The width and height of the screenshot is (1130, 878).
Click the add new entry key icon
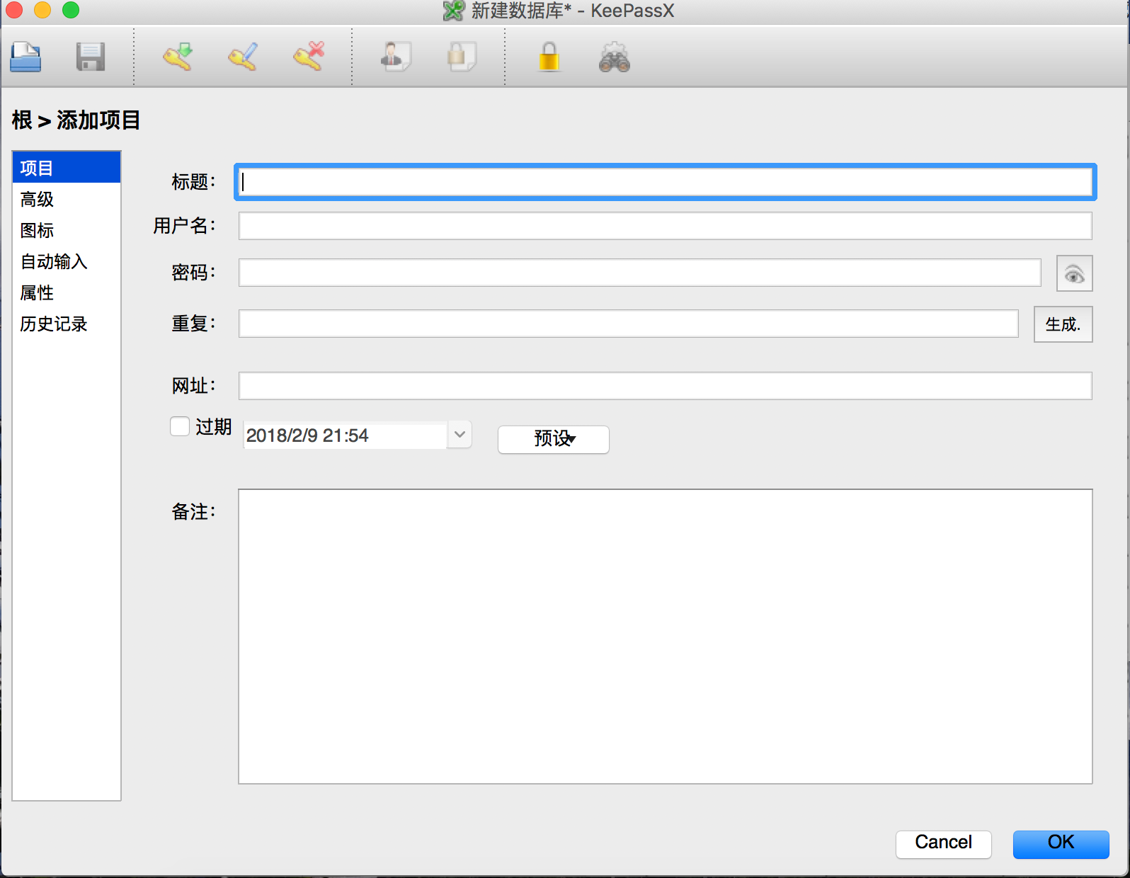point(177,57)
